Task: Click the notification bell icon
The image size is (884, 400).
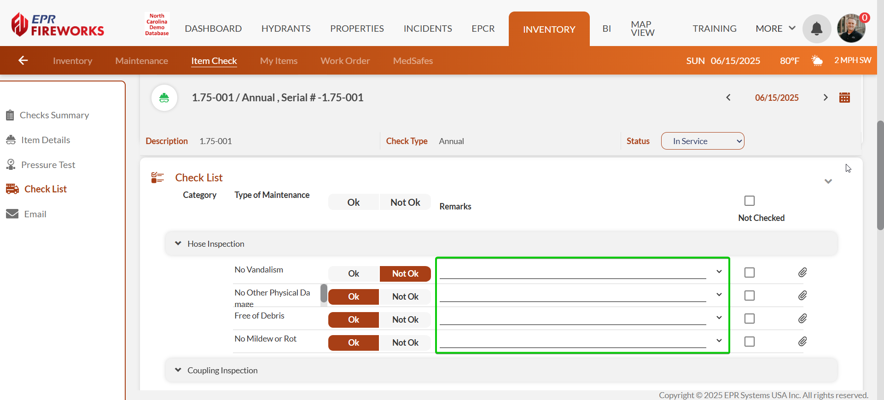Action: (x=816, y=29)
